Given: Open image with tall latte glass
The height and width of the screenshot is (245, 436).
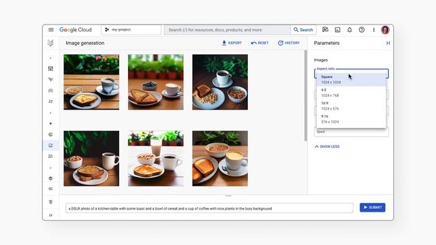Looking at the screenshot, I should pyautogui.click(x=156, y=159).
